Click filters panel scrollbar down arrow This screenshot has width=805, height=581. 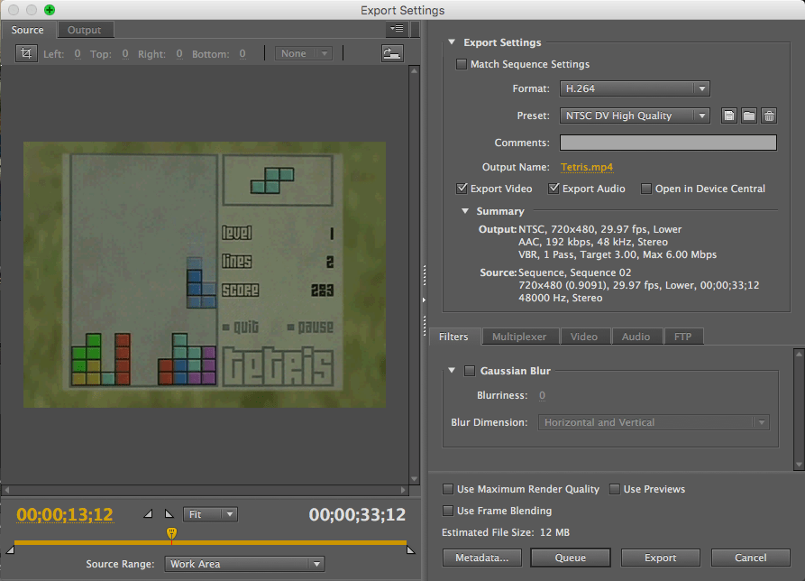[x=799, y=465]
